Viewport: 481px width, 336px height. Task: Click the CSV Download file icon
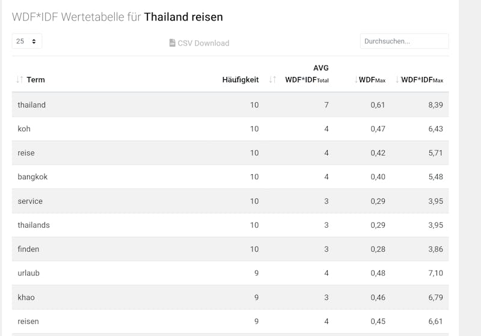click(x=173, y=43)
